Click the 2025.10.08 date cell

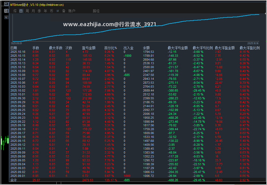tap(18, 75)
